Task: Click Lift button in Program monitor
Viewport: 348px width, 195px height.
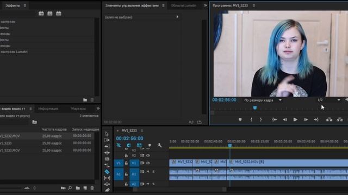Action: [329, 120]
